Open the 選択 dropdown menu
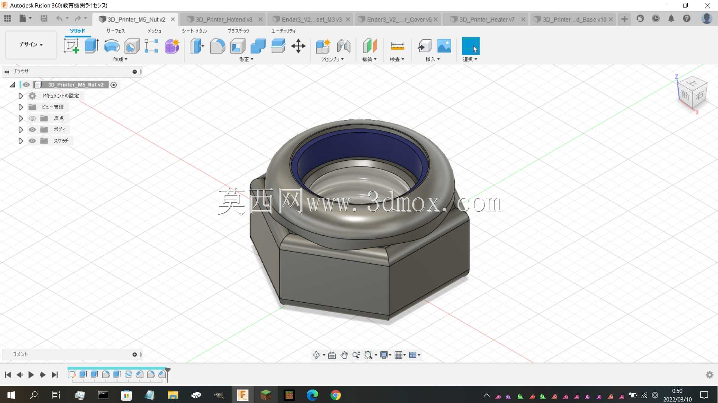This screenshot has height=403, width=718. pyautogui.click(x=470, y=60)
